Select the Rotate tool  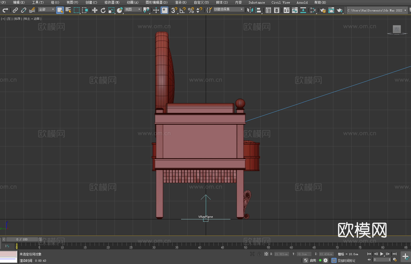(x=103, y=10)
